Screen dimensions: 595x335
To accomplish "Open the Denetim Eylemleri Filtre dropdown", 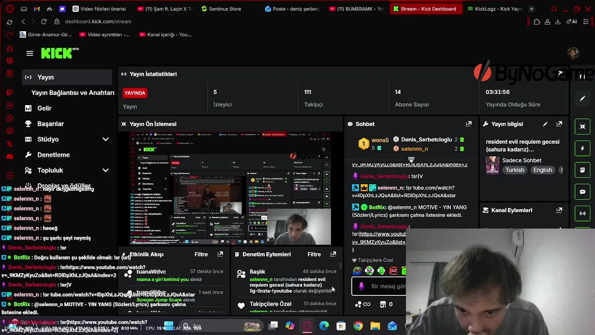I will click(x=314, y=255).
